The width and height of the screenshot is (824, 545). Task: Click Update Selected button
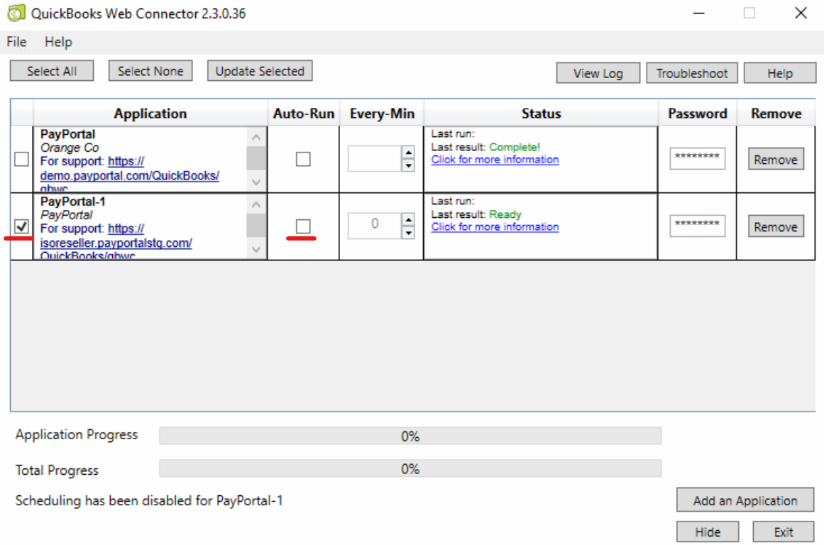(x=260, y=71)
